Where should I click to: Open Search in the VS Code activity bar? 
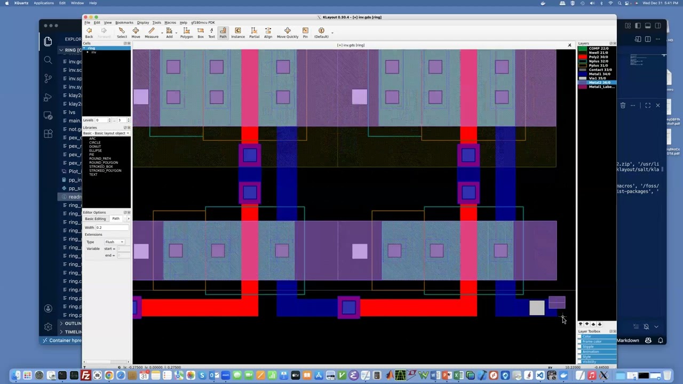48,60
